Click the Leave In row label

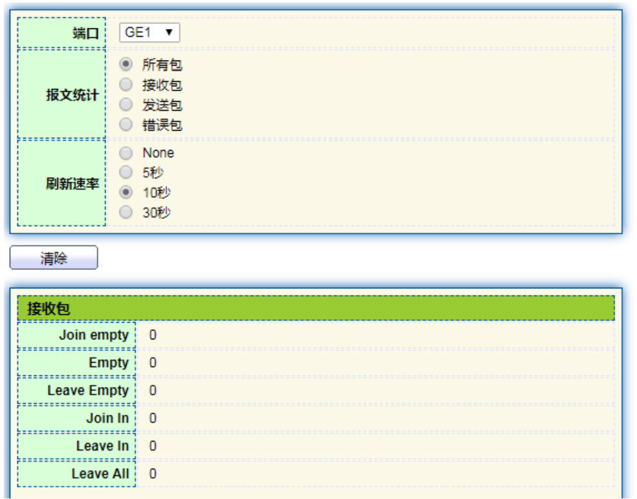click(102, 446)
